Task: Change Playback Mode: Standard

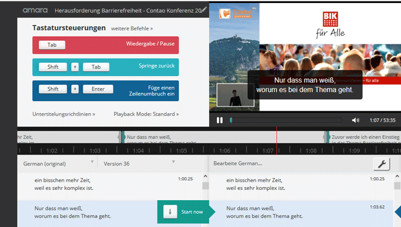Action: 146,114
